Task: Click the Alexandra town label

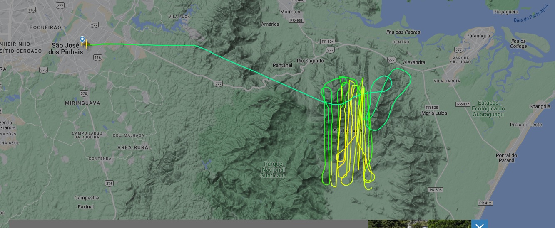Action: [414, 62]
